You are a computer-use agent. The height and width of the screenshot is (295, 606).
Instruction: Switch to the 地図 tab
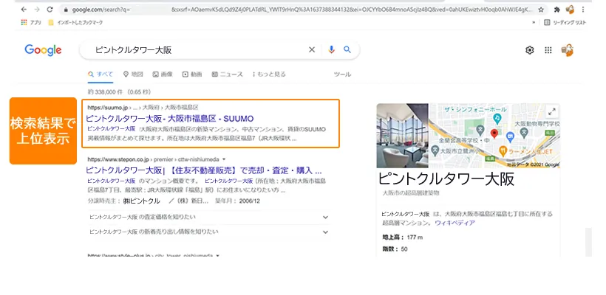click(133, 74)
